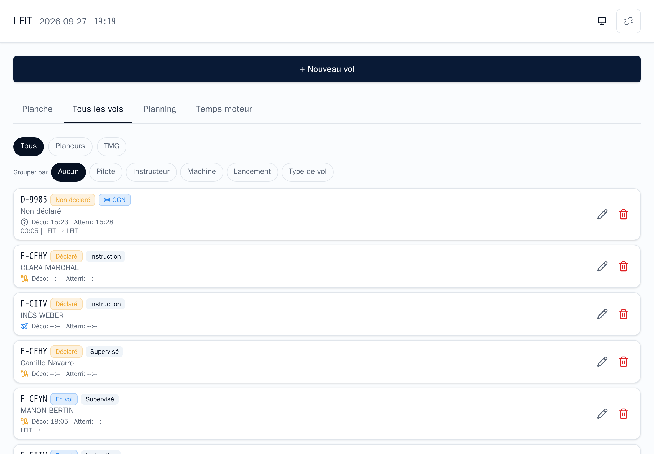This screenshot has height=454, width=654.
Task: Click Supervisé tag on Manon Bertin's flight
Action: pos(100,399)
